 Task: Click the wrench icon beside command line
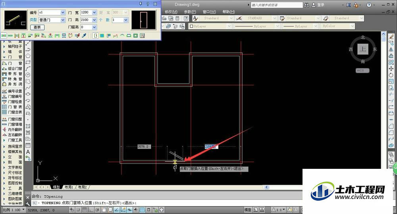click(28, 203)
